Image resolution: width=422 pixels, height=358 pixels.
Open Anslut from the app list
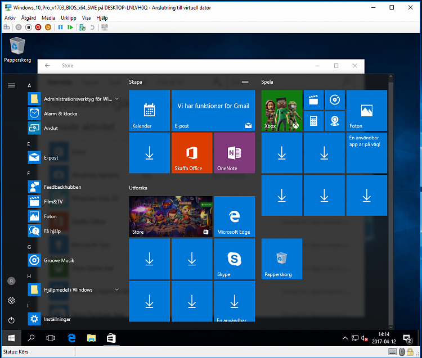(74, 128)
